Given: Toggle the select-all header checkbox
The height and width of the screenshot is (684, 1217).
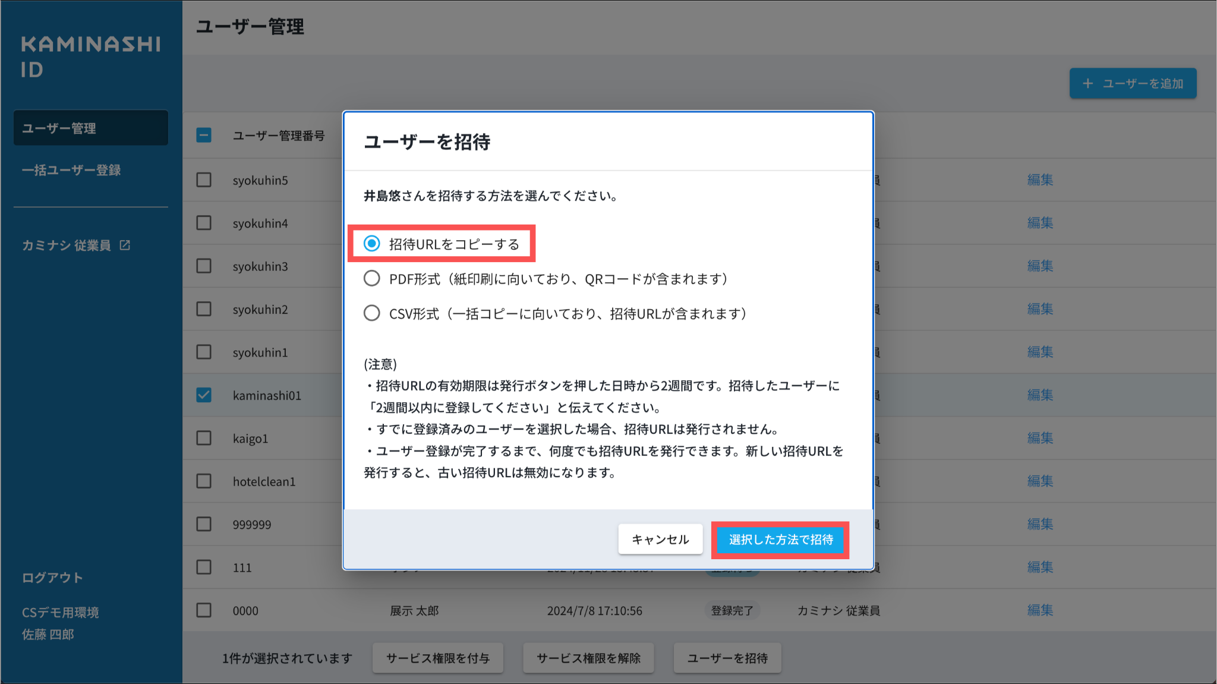Looking at the screenshot, I should coord(204,135).
